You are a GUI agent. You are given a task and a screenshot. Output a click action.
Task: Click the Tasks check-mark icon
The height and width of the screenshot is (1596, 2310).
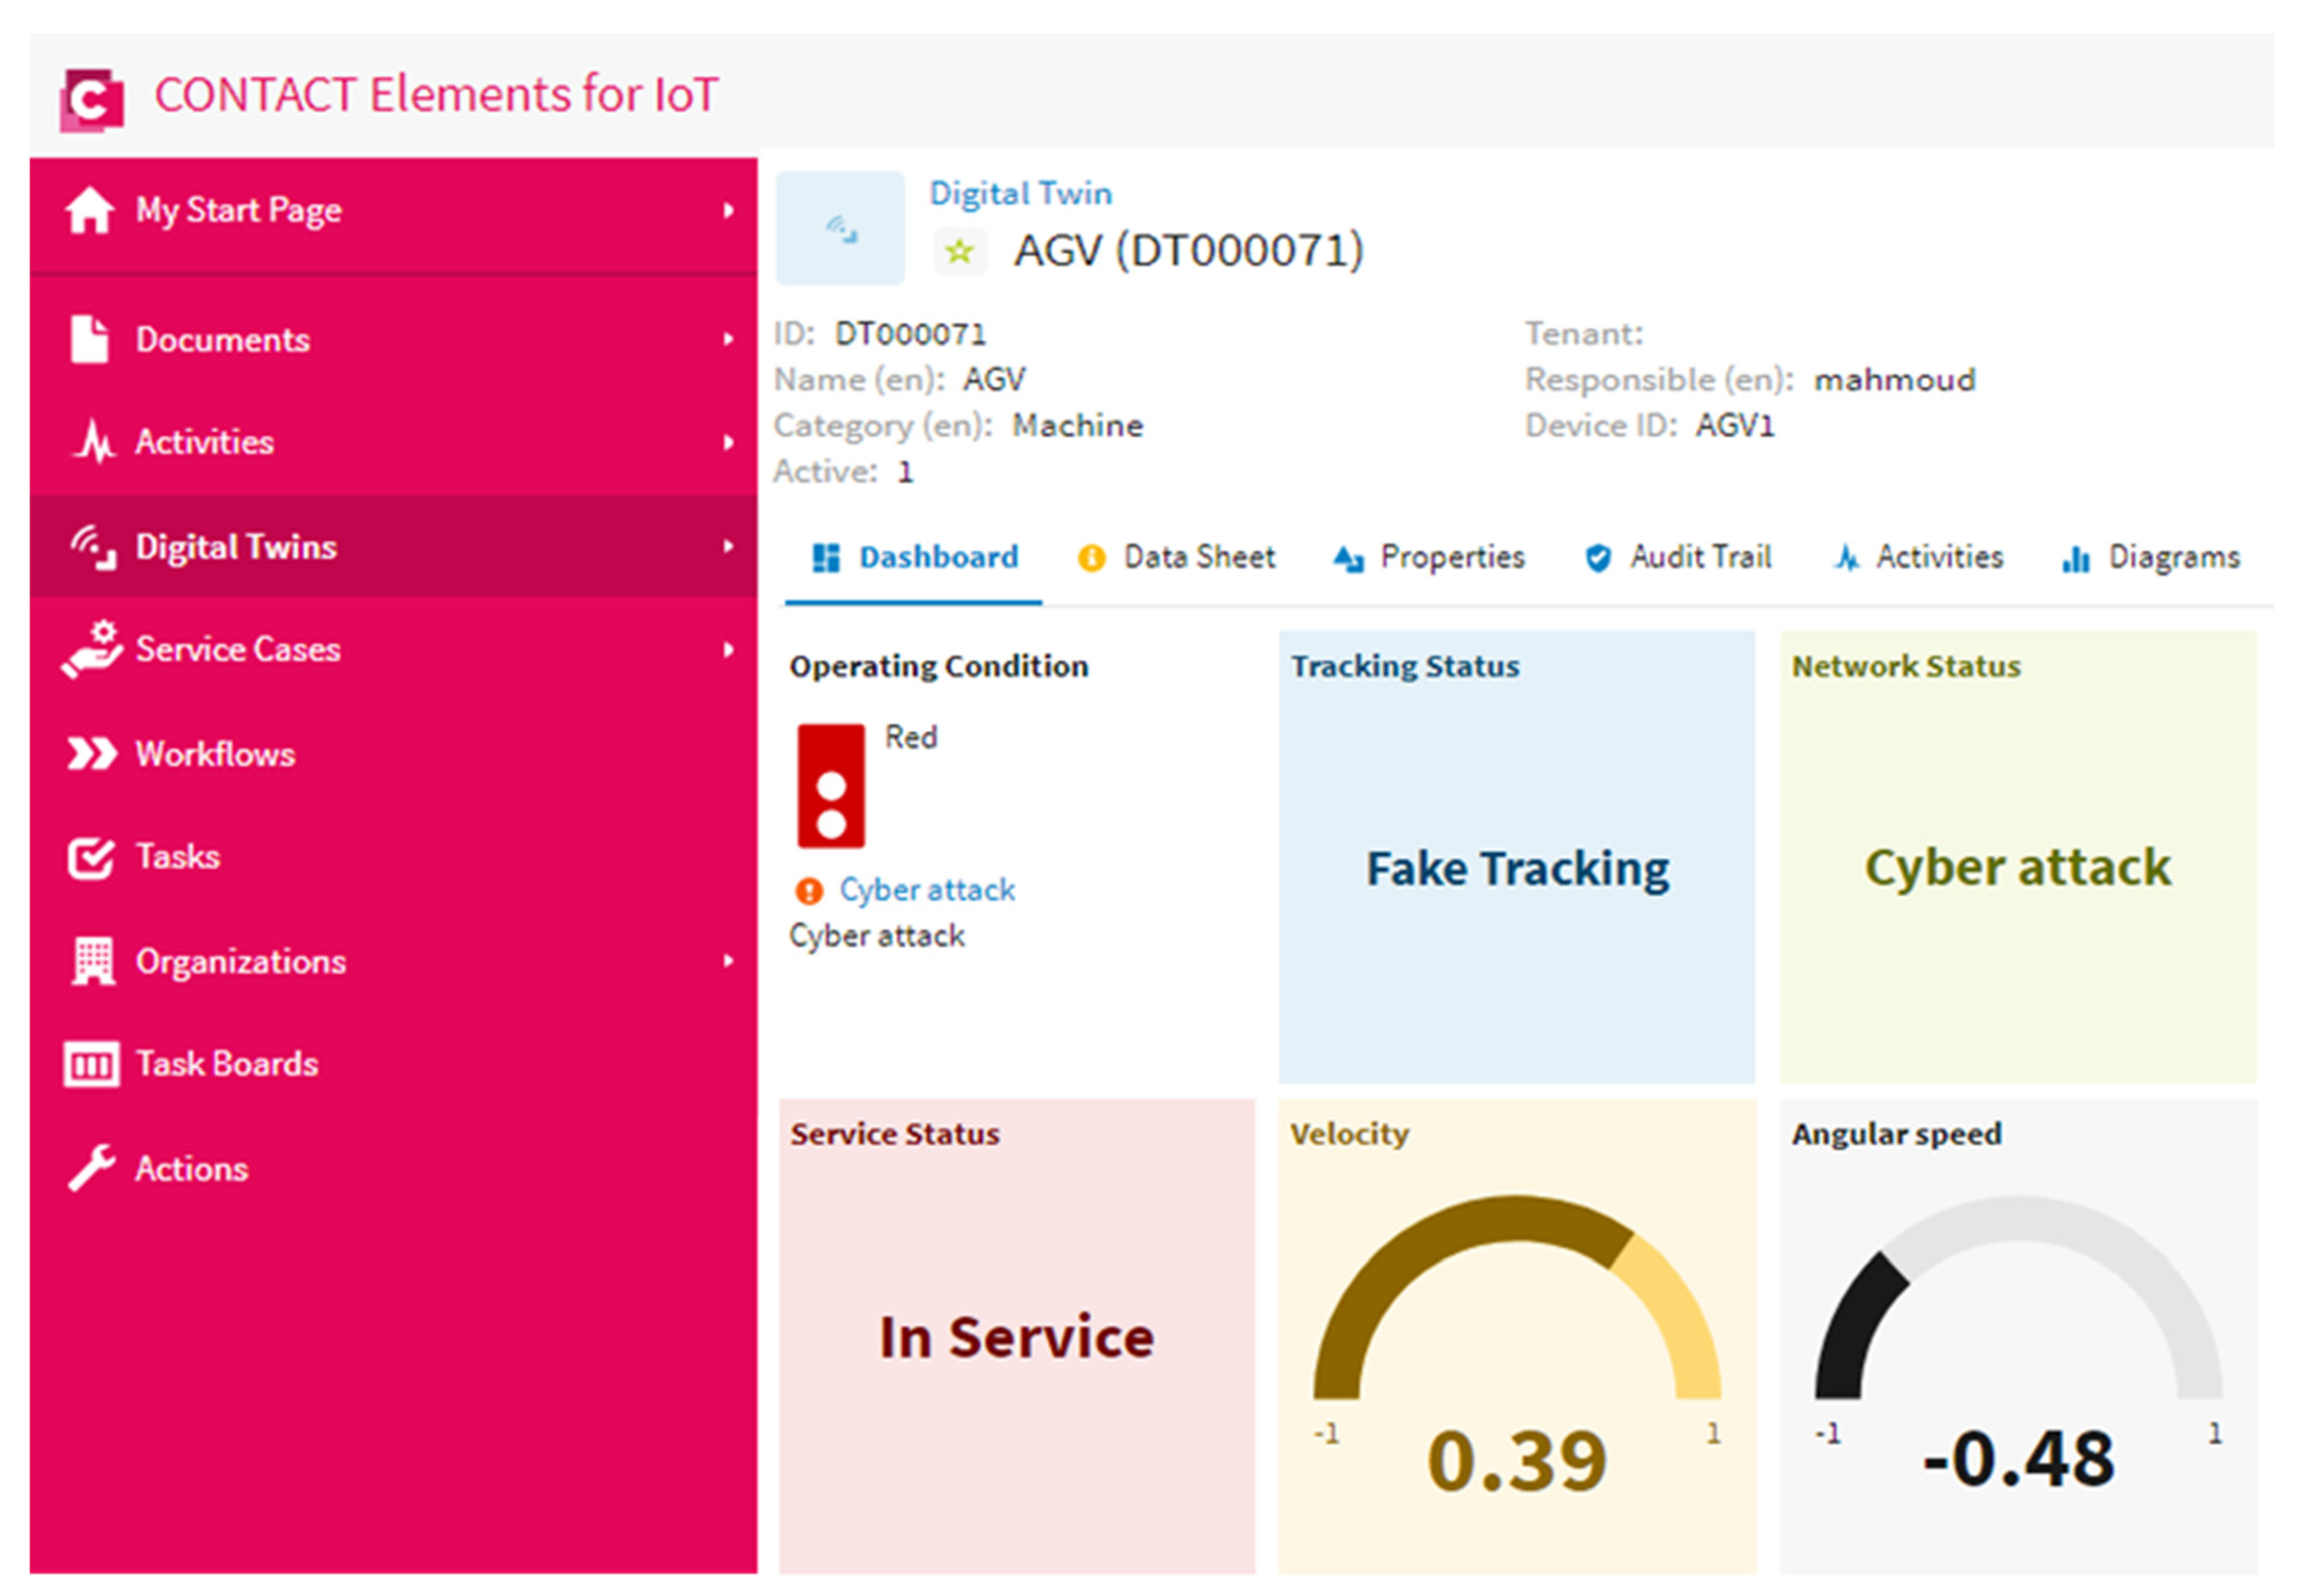coord(91,857)
